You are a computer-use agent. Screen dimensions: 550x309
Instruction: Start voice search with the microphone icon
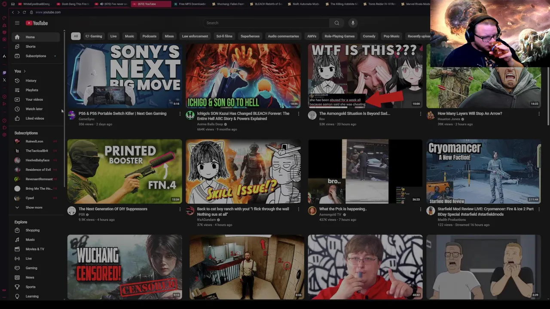(x=353, y=23)
